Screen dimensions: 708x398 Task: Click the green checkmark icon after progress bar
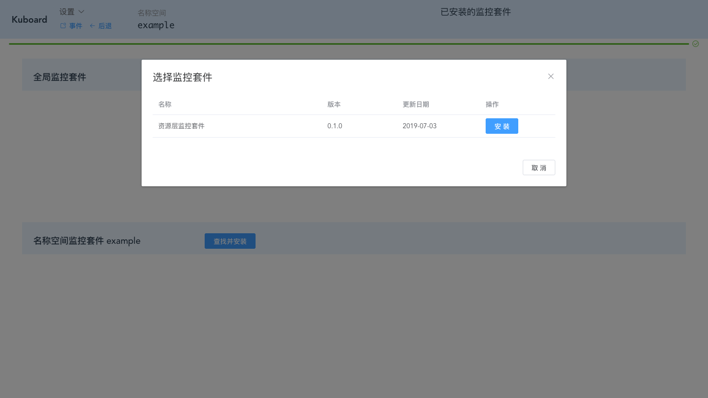tap(696, 44)
